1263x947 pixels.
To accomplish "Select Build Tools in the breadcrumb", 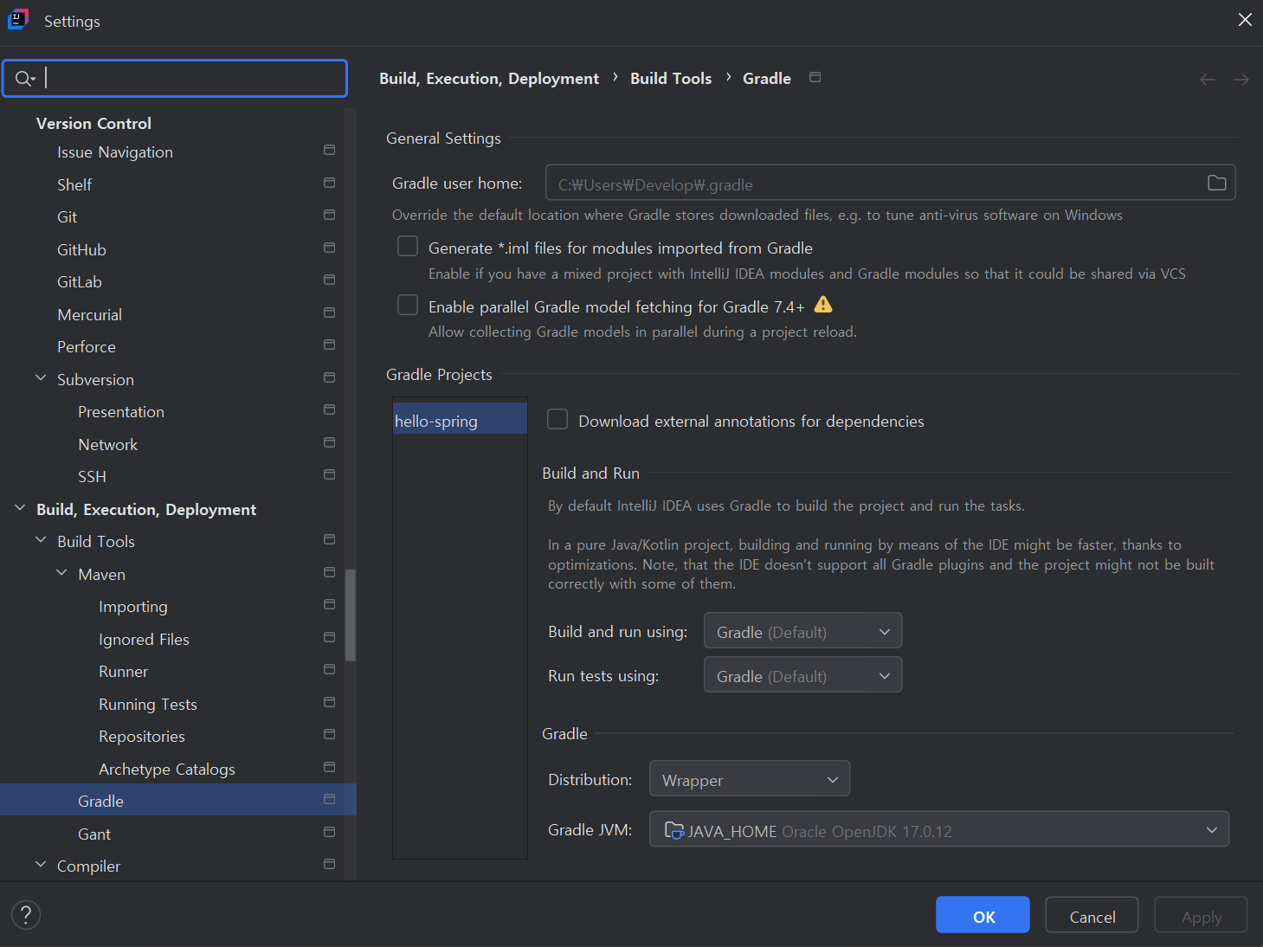I will [671, 78].
